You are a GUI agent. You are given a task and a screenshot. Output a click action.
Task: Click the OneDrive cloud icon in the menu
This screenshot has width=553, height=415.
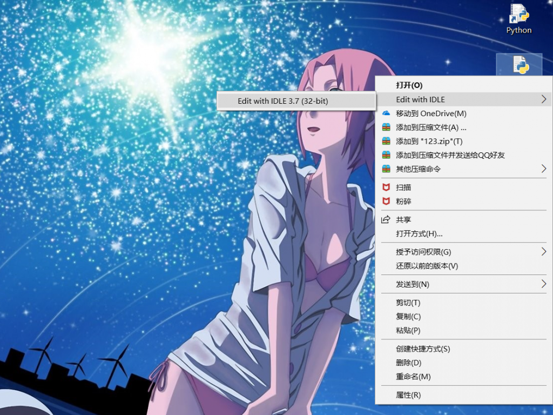pyautogui.click(x=387, y=113)
